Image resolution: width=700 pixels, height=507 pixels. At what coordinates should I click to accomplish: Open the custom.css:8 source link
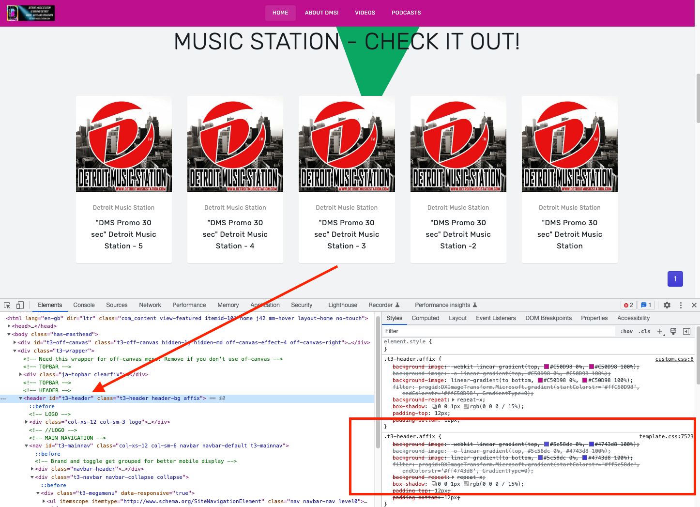674,359
